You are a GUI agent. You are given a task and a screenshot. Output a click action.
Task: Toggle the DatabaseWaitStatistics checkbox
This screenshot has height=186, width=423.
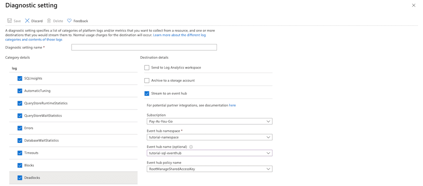(x=20, y=140)
